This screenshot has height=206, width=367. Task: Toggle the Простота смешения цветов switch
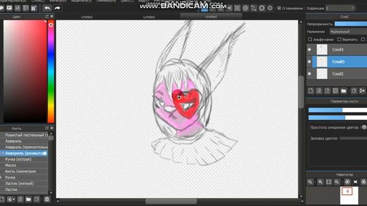pyautogui.click(x=364, y=127)
